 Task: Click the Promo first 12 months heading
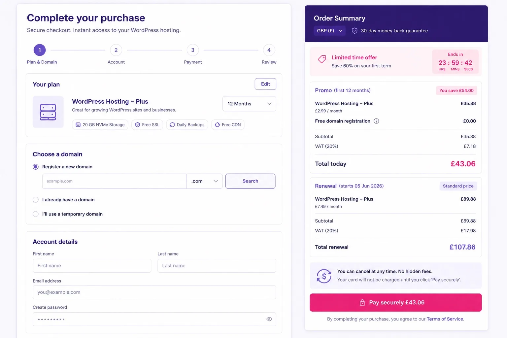pyautogui.click(x=343, y=90)
